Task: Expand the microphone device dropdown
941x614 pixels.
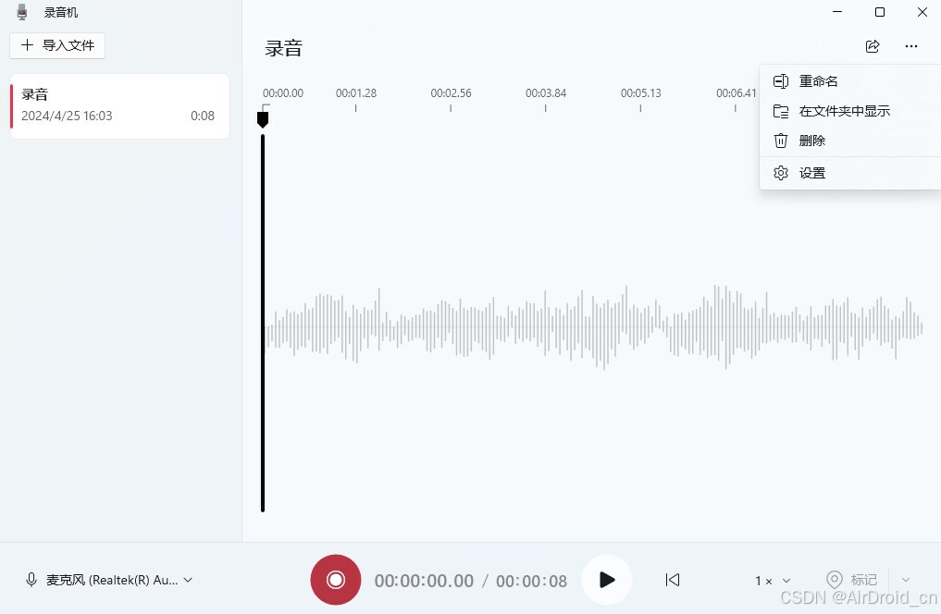Action: pyautogui.click(x=188, y=580)
